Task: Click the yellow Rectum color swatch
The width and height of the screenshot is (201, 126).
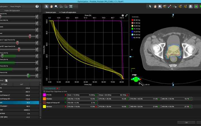Action: 44,107
